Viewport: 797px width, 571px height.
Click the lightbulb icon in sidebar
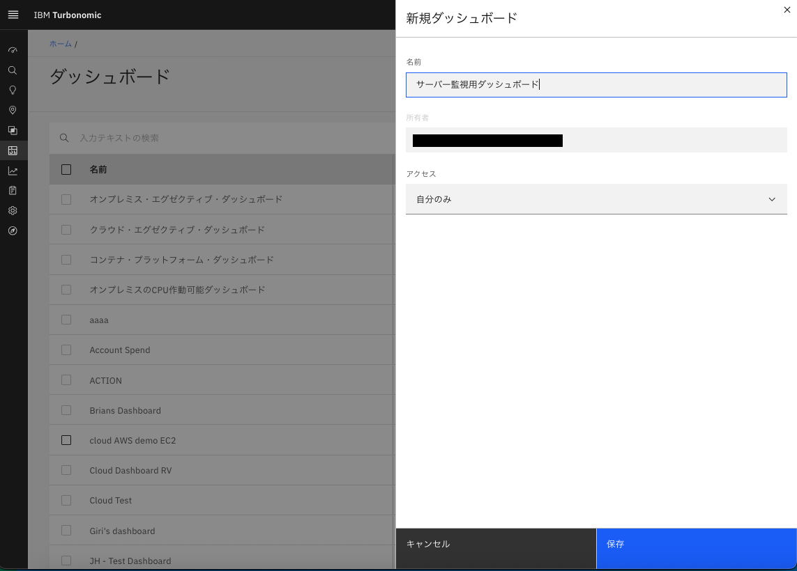point(13,91)
